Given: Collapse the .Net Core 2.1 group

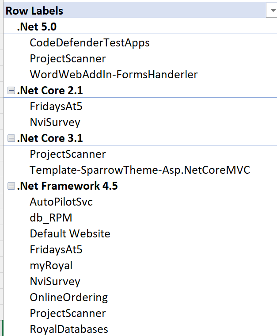Looking at the screenshot, I should pos(11,91).
